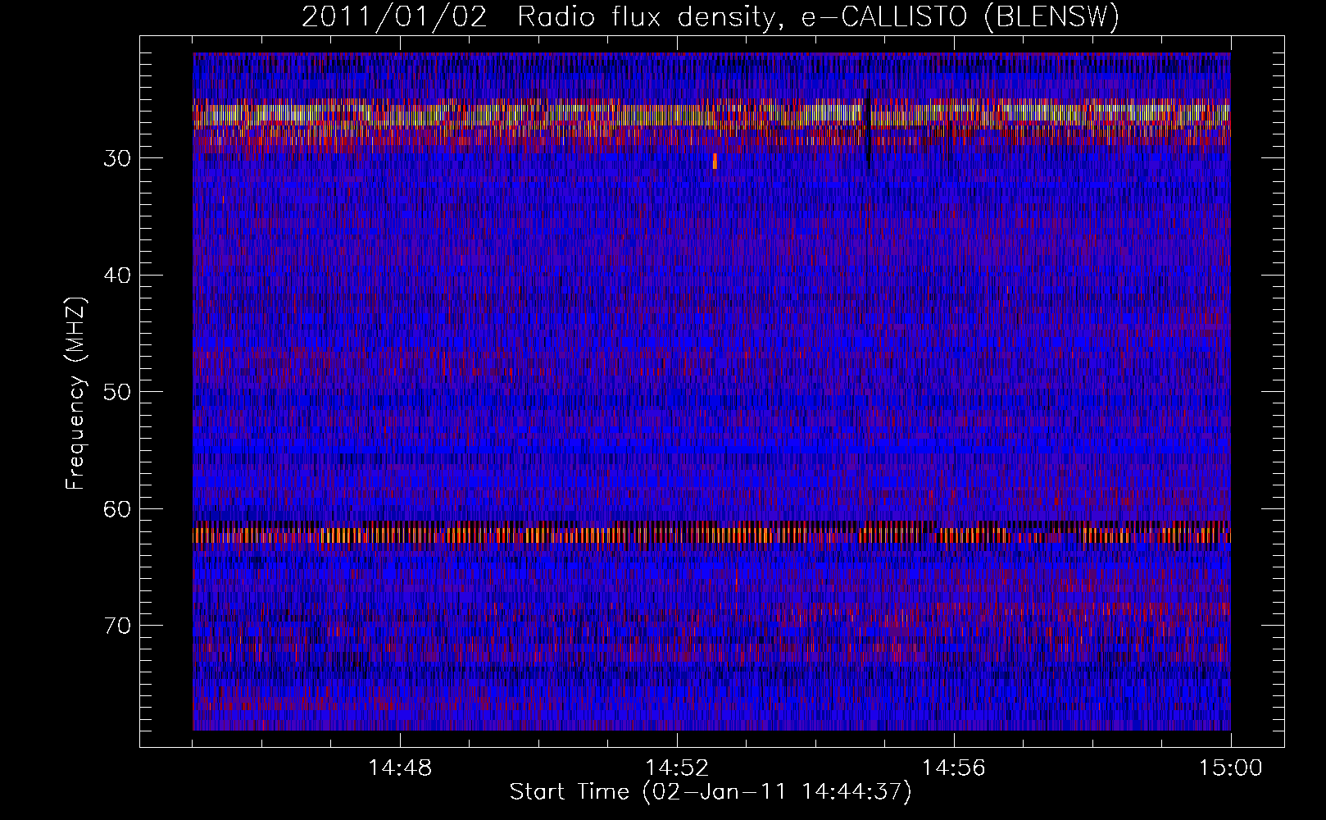Click the 15:00 time tick label
This screenshot has height=820, width=1326.
(x=1231, y=768)
